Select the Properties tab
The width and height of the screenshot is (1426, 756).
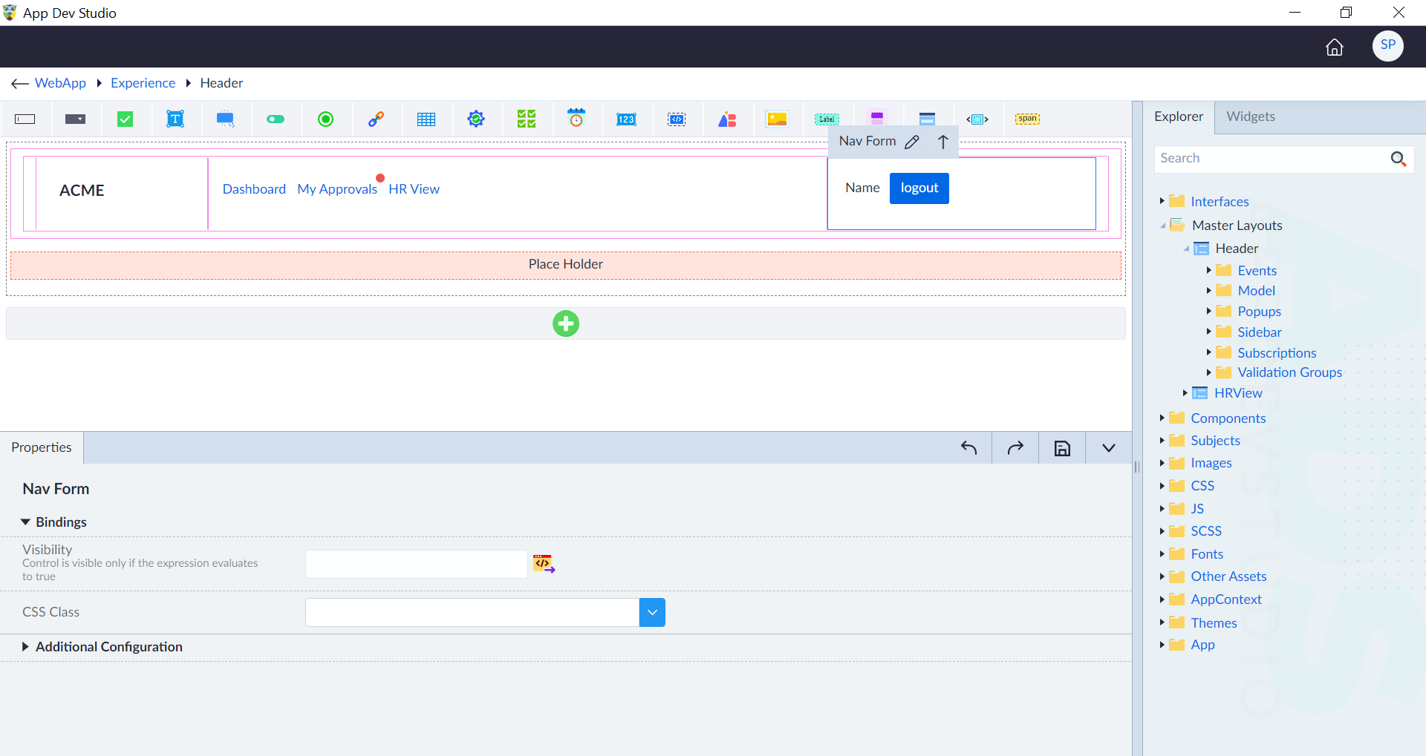(42, 447)
